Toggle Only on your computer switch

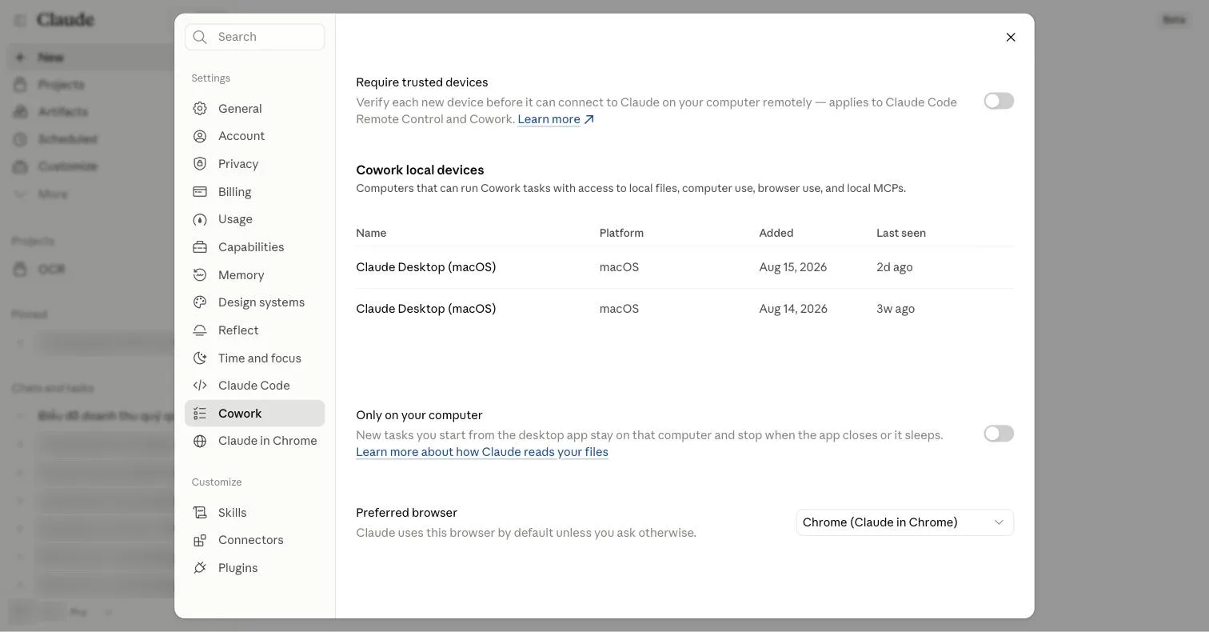pyautogui.click(x=999, y=434)
